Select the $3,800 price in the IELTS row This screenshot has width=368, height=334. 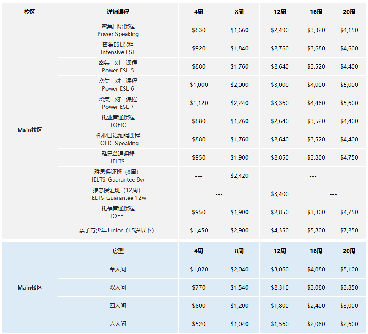[316, 157]
